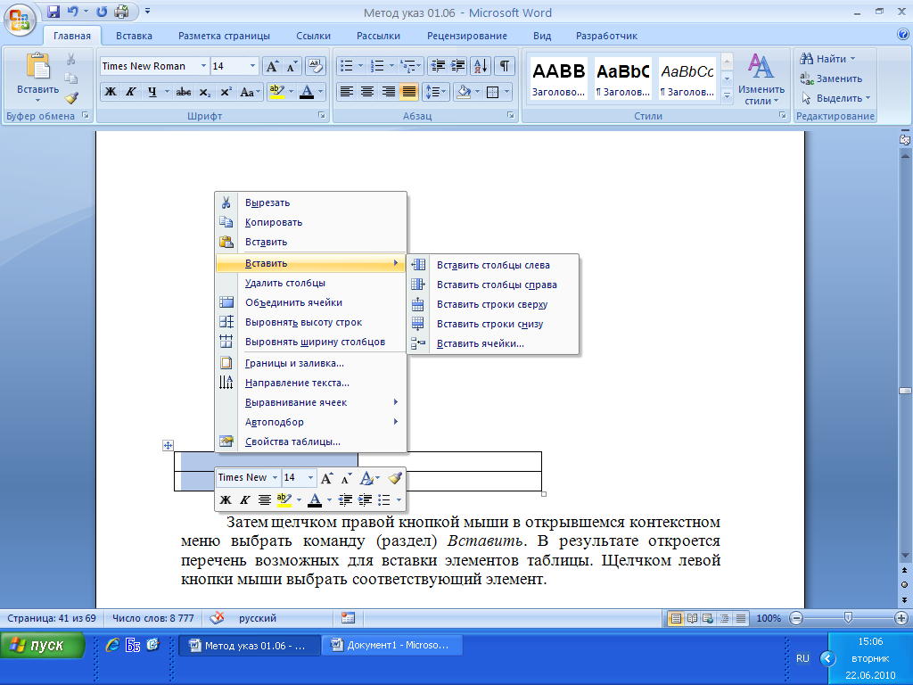Choose Вставить строки снизу from submenu
The image size is (913, 685).
[492, 324]
